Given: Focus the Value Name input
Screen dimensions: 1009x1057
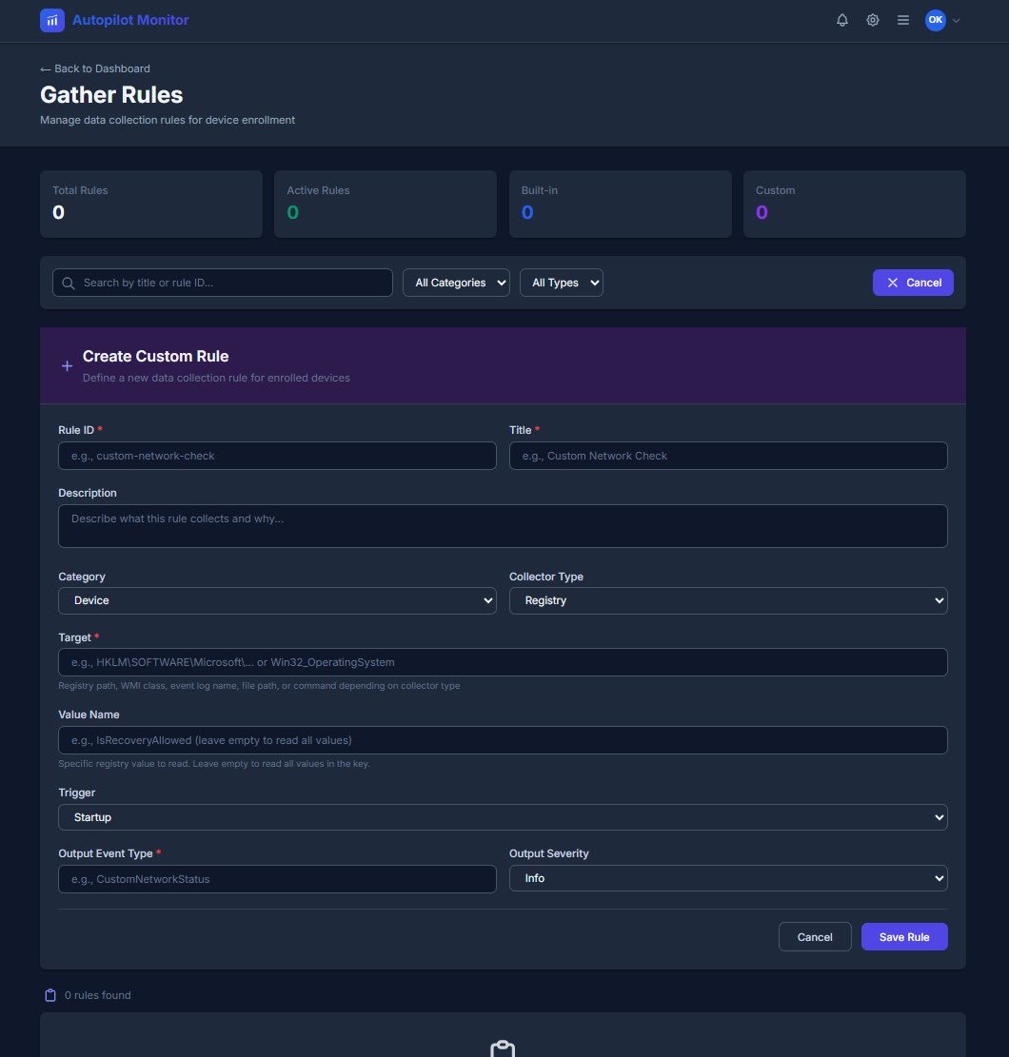Looking at the screenshot, I should tap(503, 740).
